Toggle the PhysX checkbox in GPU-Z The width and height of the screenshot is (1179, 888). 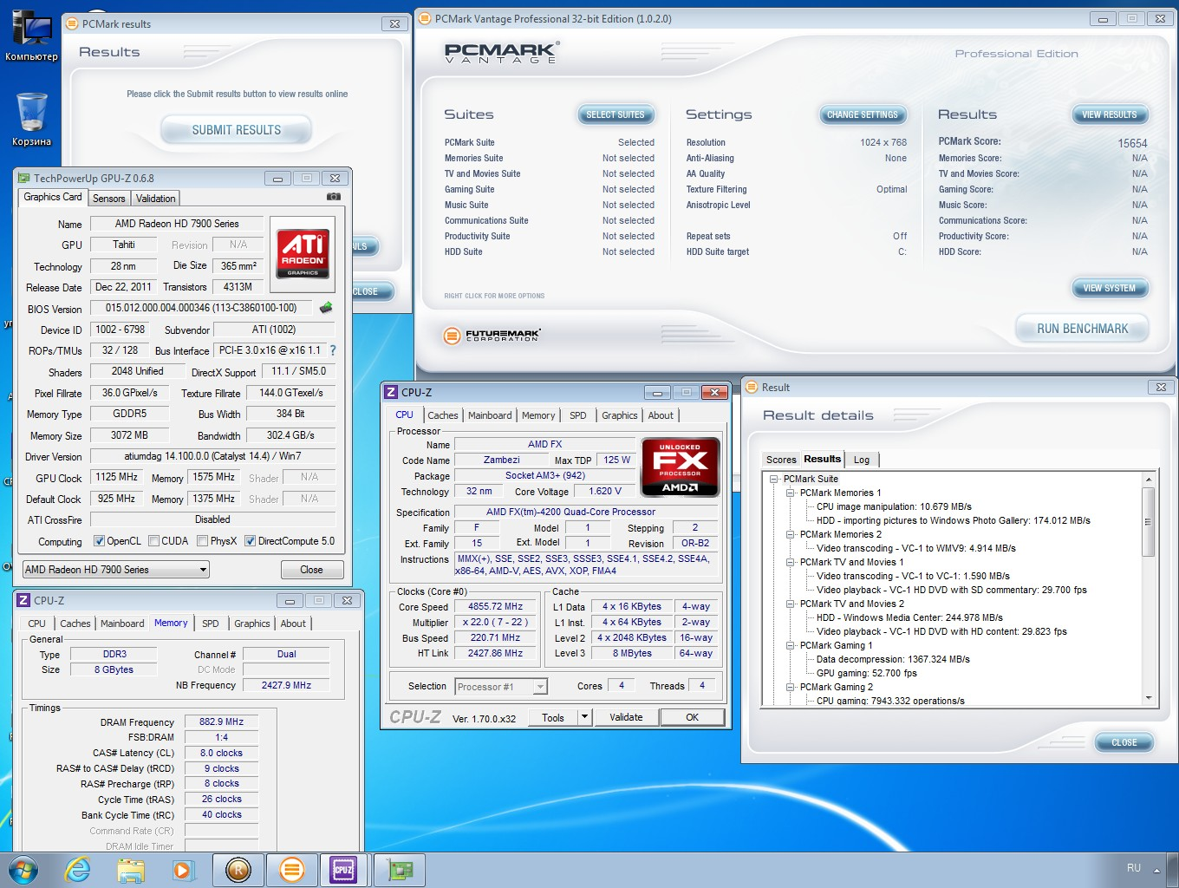202,541
